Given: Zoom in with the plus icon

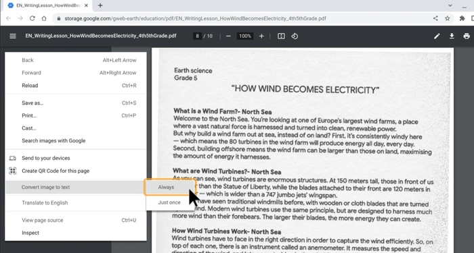Looking at the screenshot, I should 261,36.
